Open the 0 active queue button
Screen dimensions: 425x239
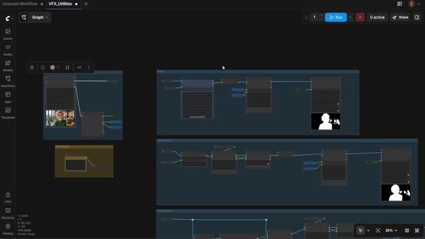(x=377, y=17)
